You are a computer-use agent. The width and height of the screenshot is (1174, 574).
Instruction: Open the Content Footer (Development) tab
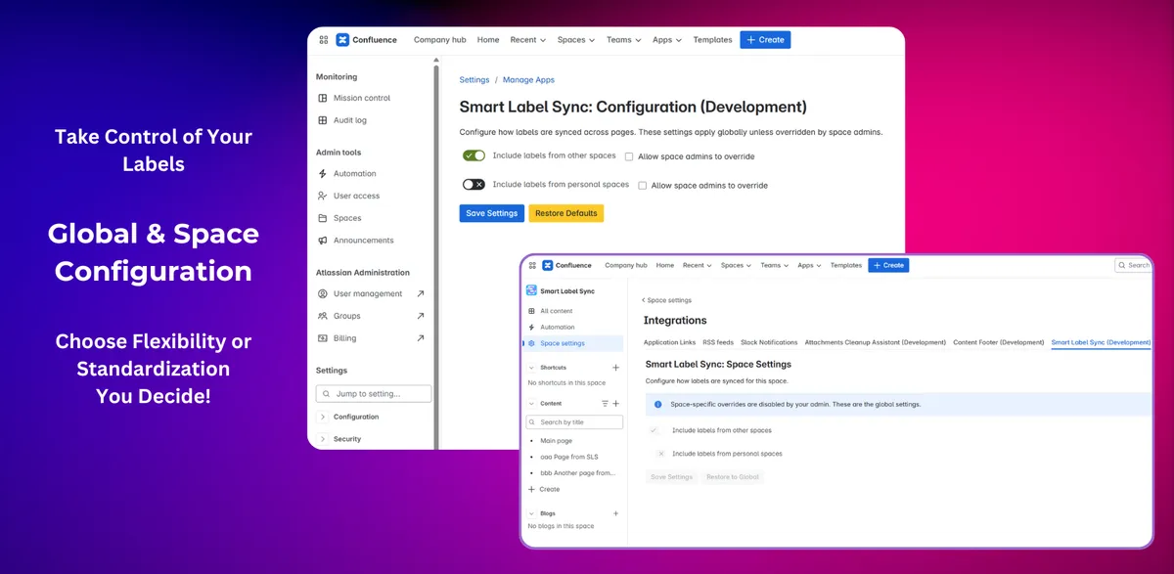pos(999,342)
